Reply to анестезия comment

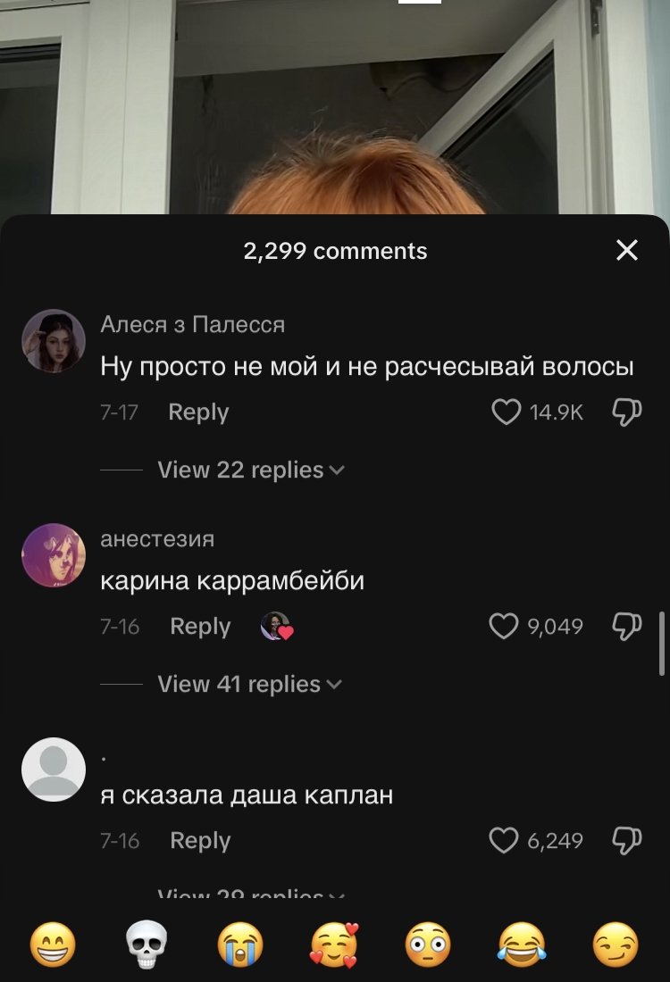(x=201, y=627)
